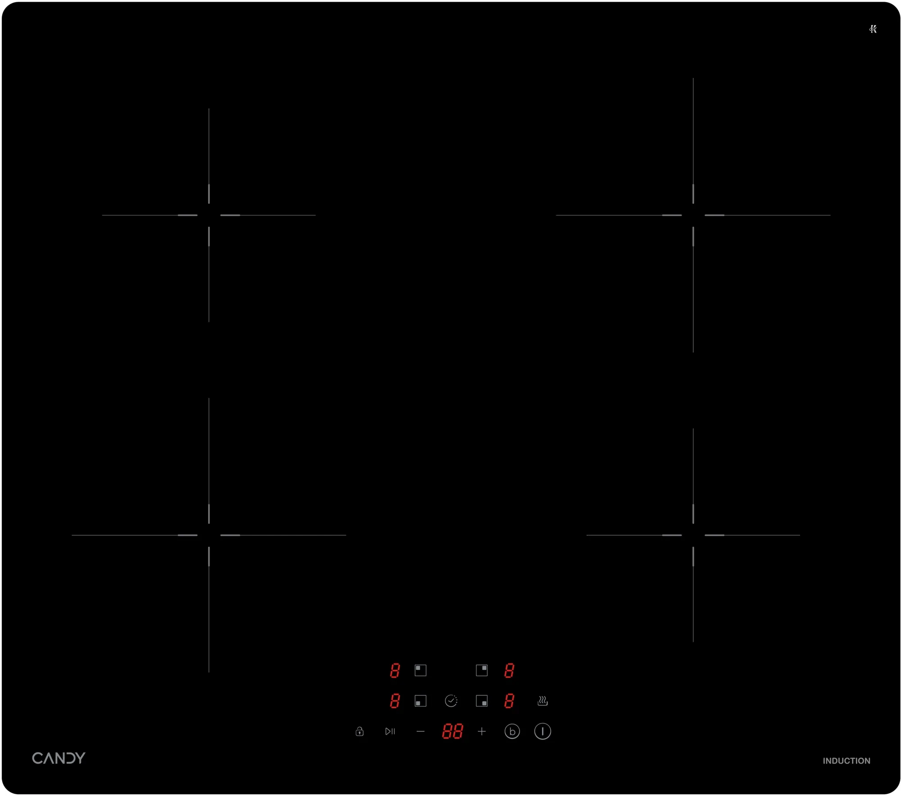This screenshot has height=796, width=901.
Task: Tap the central two-digit timer display
Action: 452,731
